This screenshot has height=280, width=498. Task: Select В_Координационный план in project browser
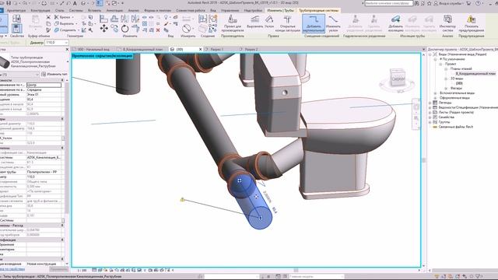pos(475,73)
